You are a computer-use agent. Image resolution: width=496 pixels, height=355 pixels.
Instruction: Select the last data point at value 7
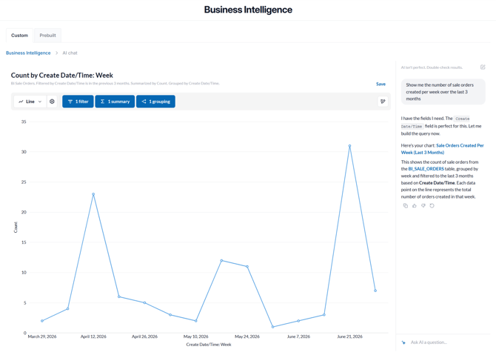click(375, 291)
